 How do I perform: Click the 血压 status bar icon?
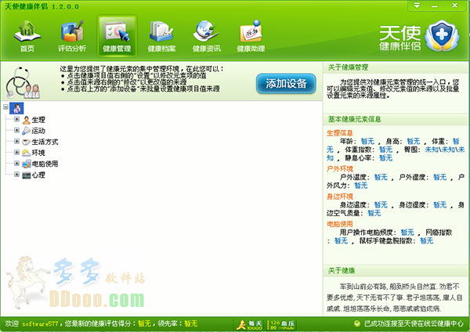click(x=282, y=325)
